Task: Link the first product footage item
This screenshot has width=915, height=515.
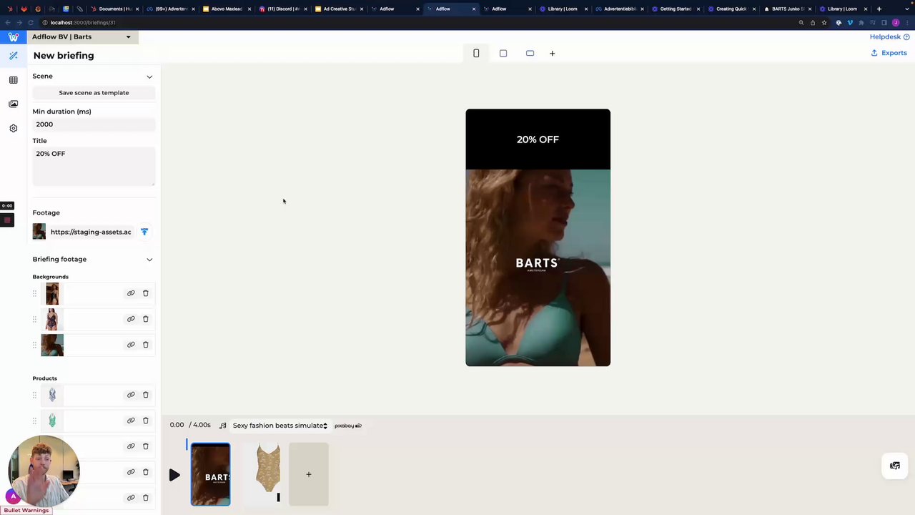Action: pos(131,395)
